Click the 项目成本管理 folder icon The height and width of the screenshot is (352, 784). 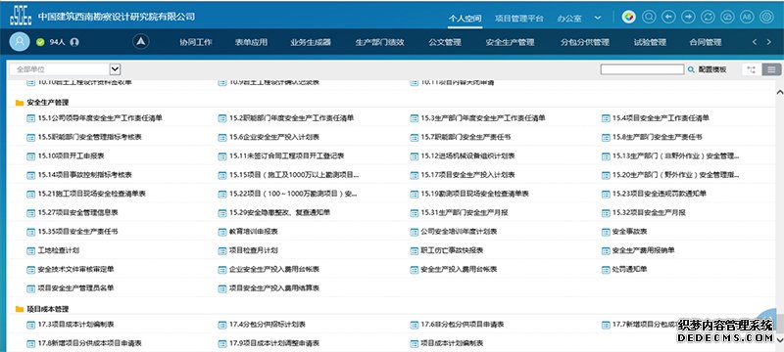20,309
